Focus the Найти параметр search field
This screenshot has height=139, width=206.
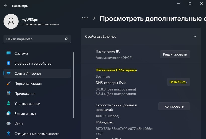pos(37,39)
